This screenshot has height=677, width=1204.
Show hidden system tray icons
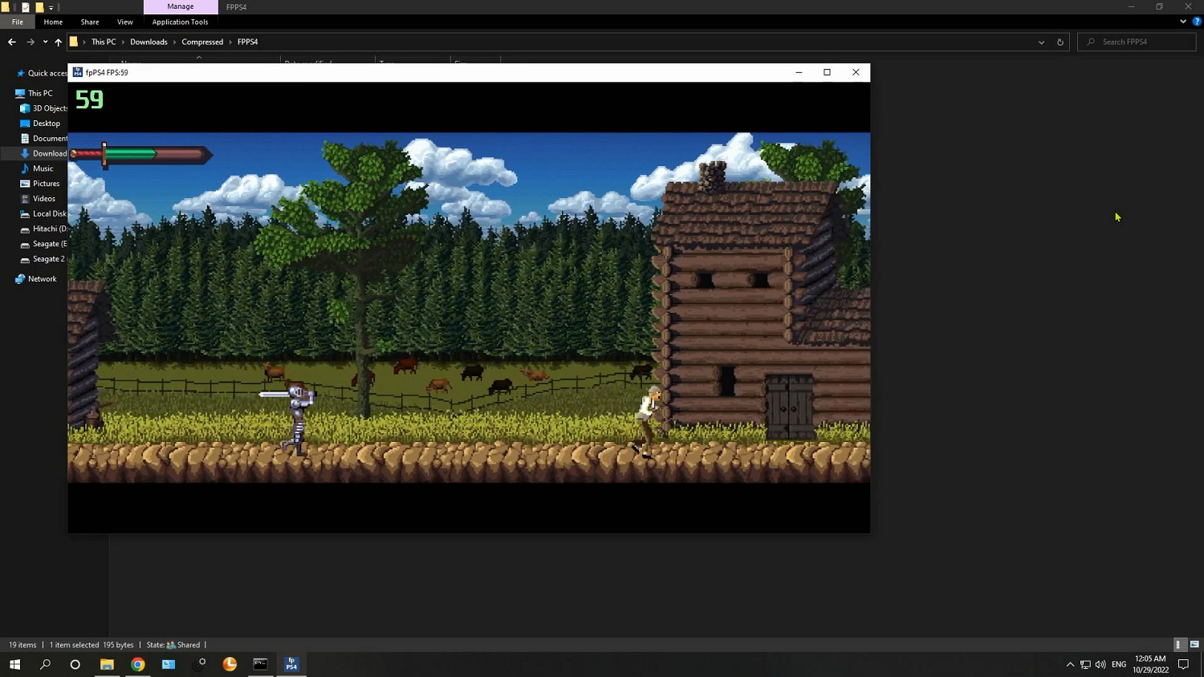click(x=1070, y=664)
